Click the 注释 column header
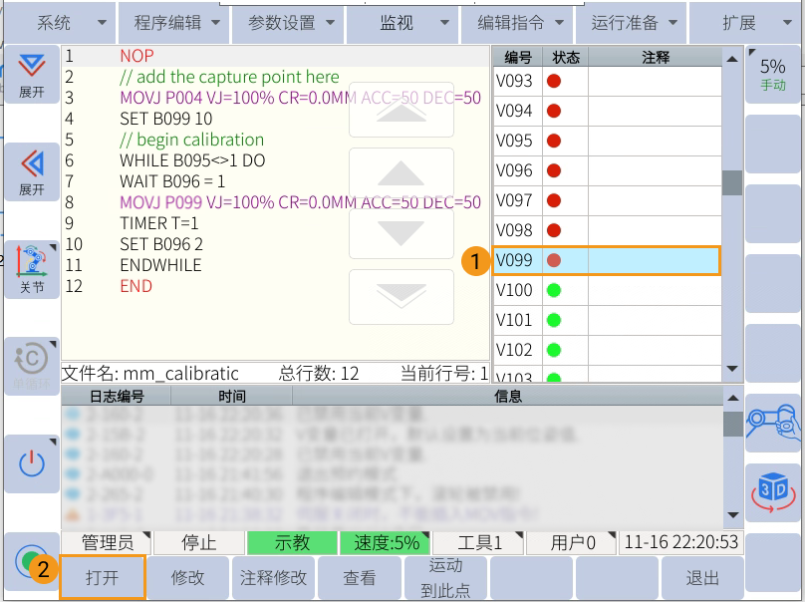805x602 pixels. pyautogui.click(x=656, y=57)
